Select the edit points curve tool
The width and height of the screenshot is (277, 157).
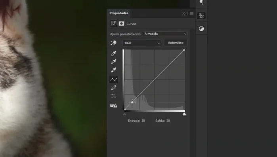114,79
